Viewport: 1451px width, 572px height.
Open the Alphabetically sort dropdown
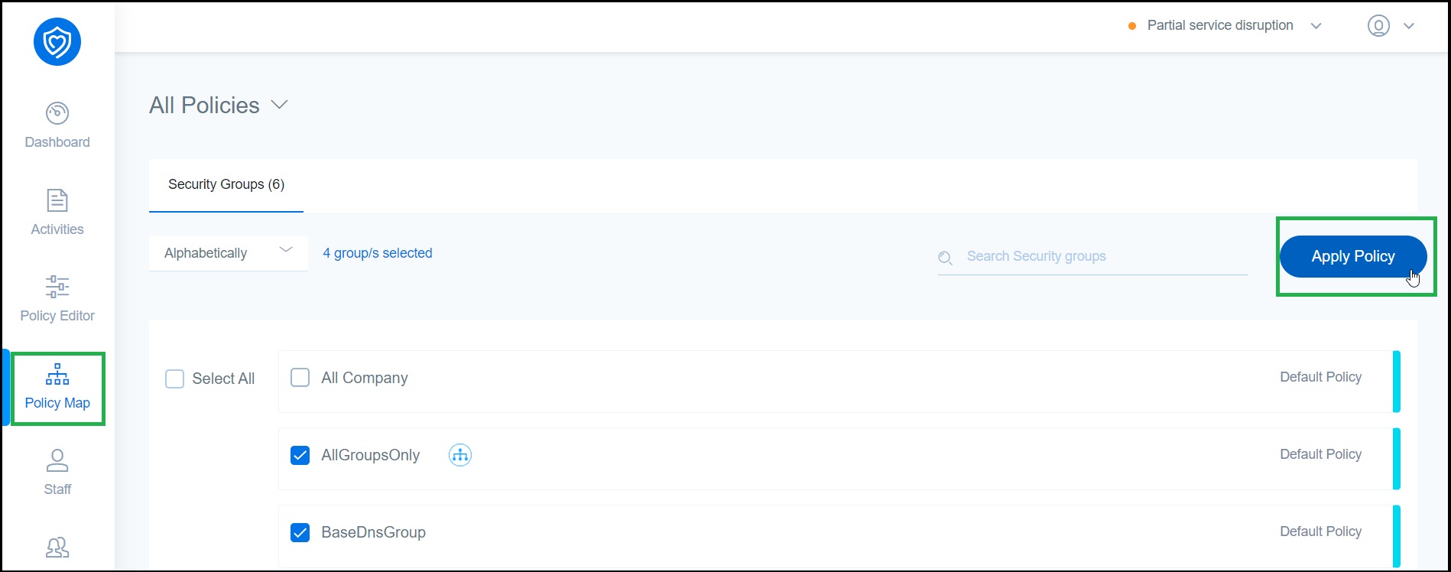(229, 253)
